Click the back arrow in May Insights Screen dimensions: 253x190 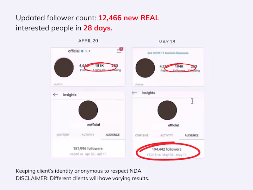pyautogui.click(x=134, y=93)
